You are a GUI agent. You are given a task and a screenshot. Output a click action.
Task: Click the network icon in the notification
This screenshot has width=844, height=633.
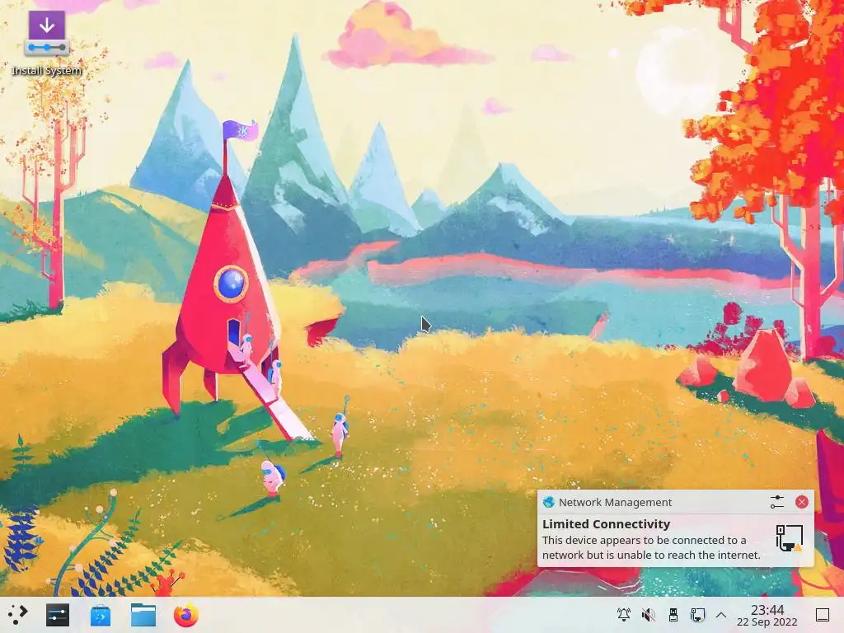pyautogui.click(x=789, y=539)
